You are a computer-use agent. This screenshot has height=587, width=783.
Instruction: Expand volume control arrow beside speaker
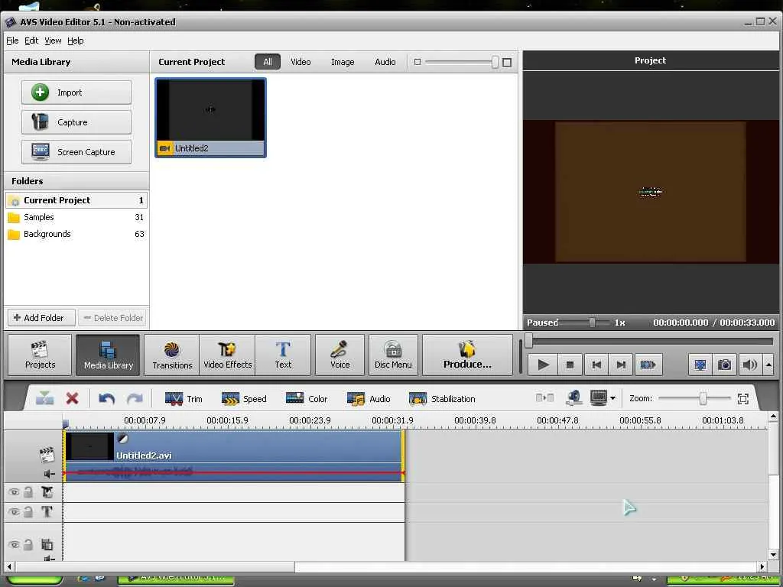tap(768, 365)
